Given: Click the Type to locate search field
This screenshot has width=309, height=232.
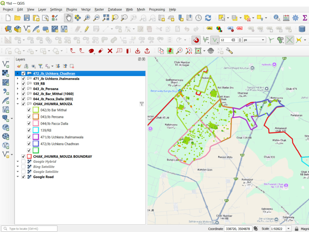Looking at the screenshot, I should [30, 229].
